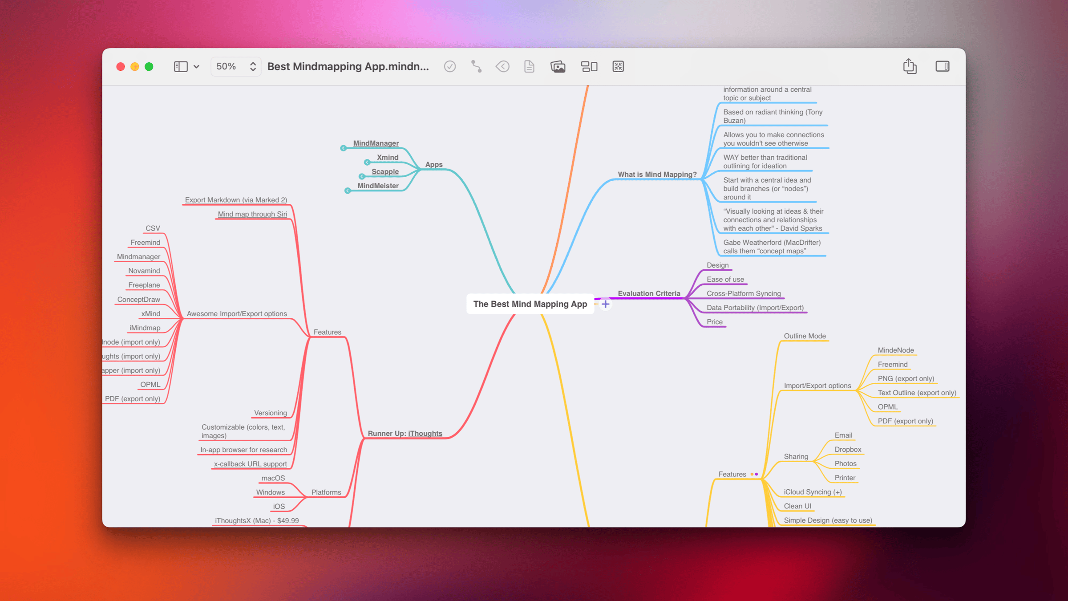Select the yellow Import/Export options node
Screen dimensions: 1068x601
coord(817,386)
